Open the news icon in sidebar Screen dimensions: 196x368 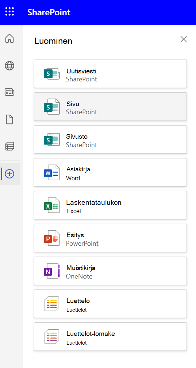point(9,92)
